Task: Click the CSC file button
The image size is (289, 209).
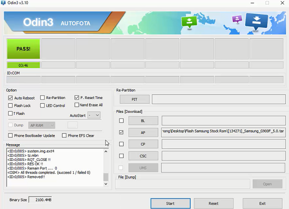Action: tap(143, 156)
